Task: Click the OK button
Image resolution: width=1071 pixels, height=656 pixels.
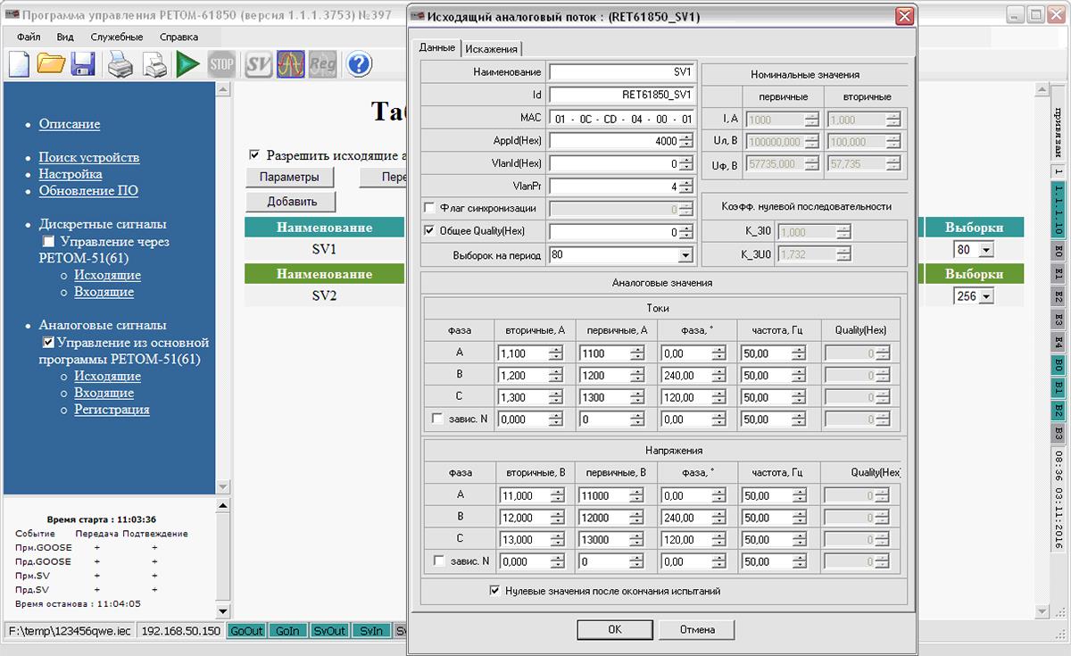Action: (615, 629)
